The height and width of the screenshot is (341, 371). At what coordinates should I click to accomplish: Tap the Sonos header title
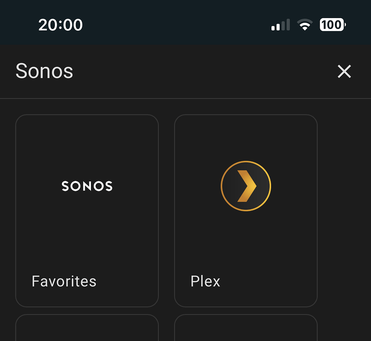(x=44, y=71)
